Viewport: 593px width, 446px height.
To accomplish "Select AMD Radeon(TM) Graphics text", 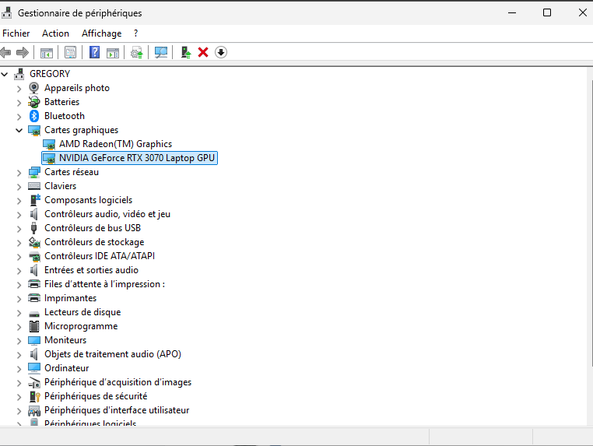I will click(x=115, y=144).
